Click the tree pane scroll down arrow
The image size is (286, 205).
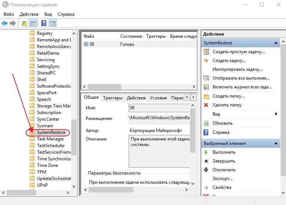coord(74,186)
